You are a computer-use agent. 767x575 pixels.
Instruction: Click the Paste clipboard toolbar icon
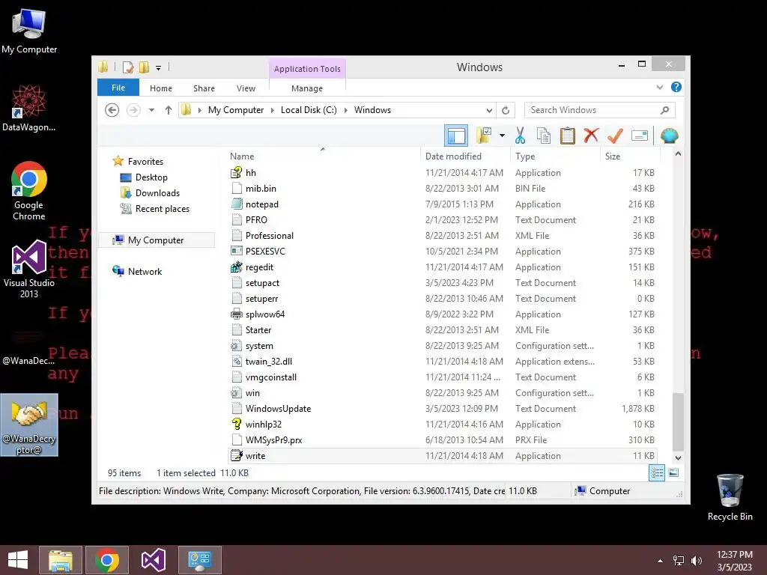pyautogui.click(x=568, y=136)
